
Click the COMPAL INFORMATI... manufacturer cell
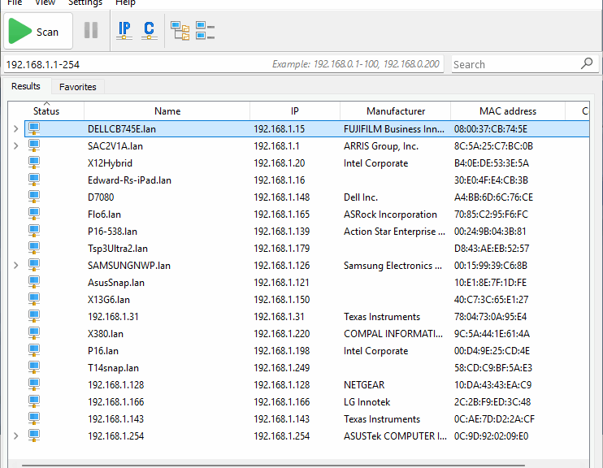tap(393, 334)
